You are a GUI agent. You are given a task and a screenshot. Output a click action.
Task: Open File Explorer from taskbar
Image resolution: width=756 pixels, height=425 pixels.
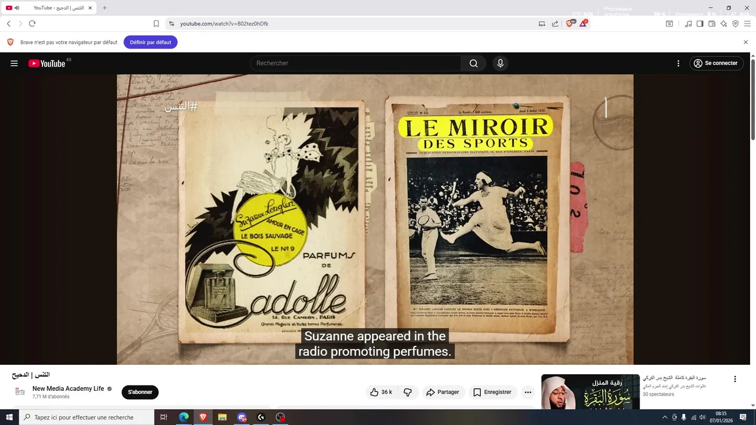pos(222,417)
